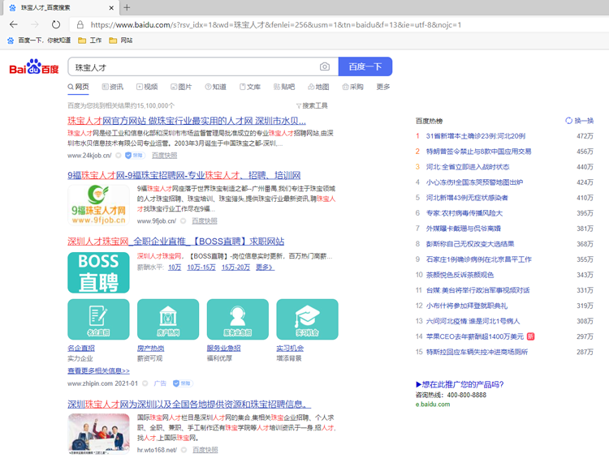Open 百度快照 for hr.wto168.net result
Screen dimensions: 609x458
tap(205, 450)
